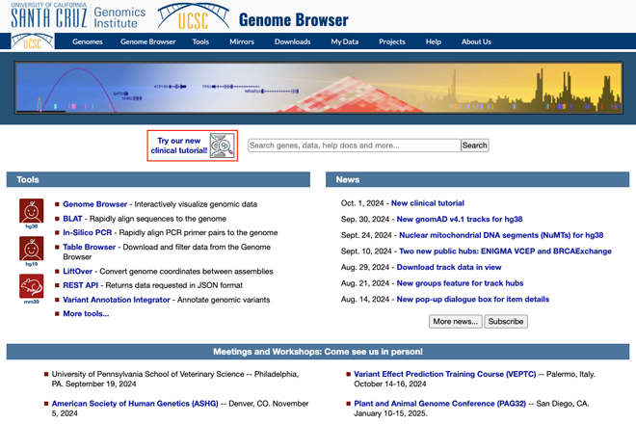This screenshot has height=424, width=636.
Task: Open the Genome Browser menu in navbar
Action: click(x=148, y=41)
